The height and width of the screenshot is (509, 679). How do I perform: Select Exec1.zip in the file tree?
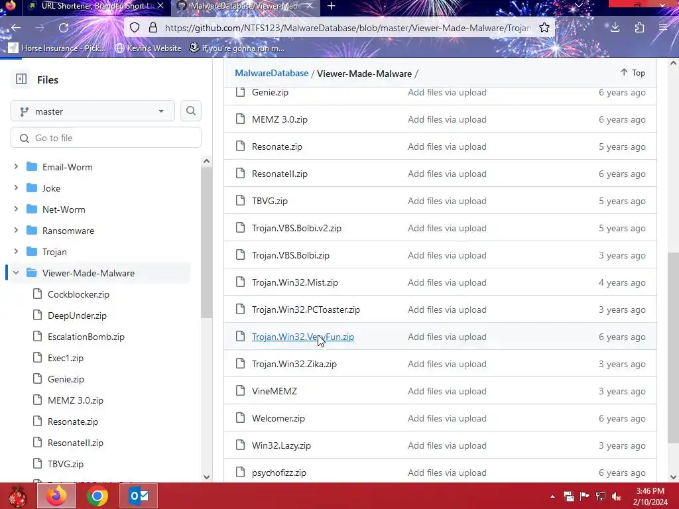point(66,358)
